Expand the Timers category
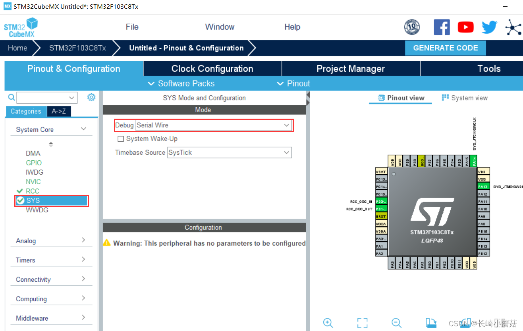523x331 pixels. pos(51,260)
